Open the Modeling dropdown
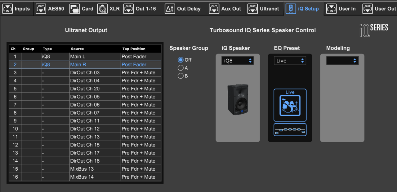 click(342, 61)
